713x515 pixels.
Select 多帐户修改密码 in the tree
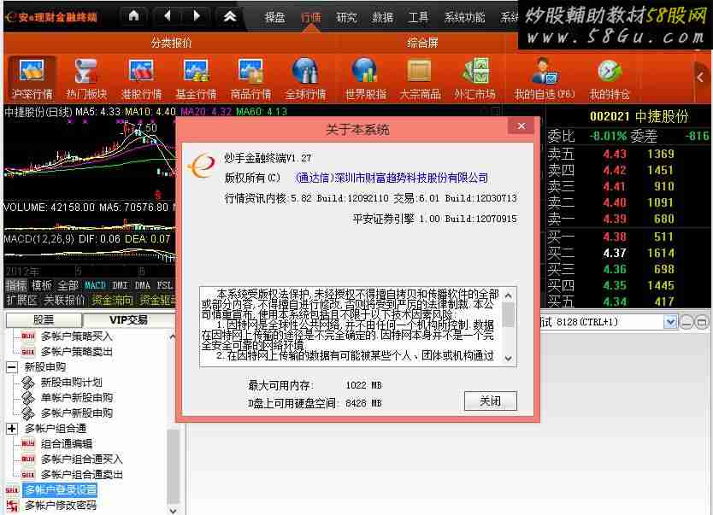pos(61,506)
